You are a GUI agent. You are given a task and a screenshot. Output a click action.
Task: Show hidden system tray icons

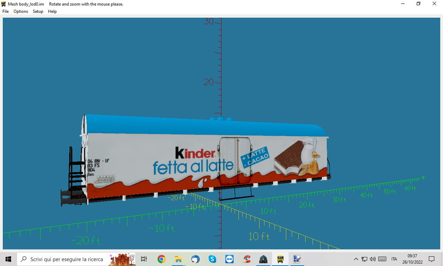click(x=356, y=259)
